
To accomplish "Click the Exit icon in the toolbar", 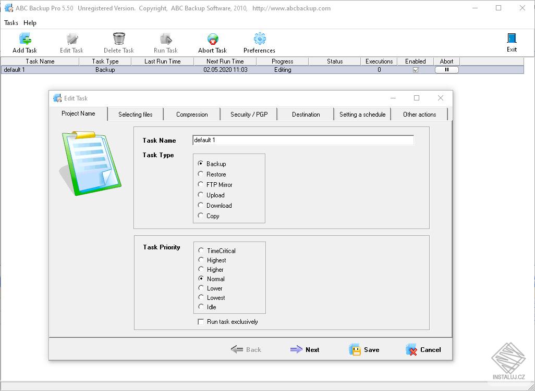I will (512, 38).
